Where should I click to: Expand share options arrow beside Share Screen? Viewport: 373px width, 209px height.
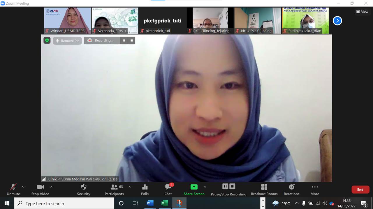pyautogui.click(x=205, y=187)
